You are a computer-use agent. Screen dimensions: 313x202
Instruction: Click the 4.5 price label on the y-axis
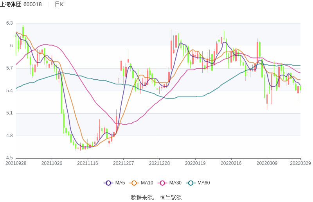pyautogui.click(x=9, y=158)
